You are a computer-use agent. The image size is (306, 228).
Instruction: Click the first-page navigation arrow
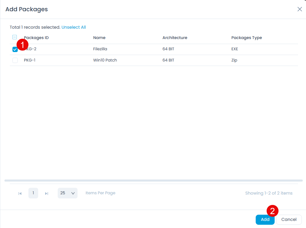pos(20,193)
